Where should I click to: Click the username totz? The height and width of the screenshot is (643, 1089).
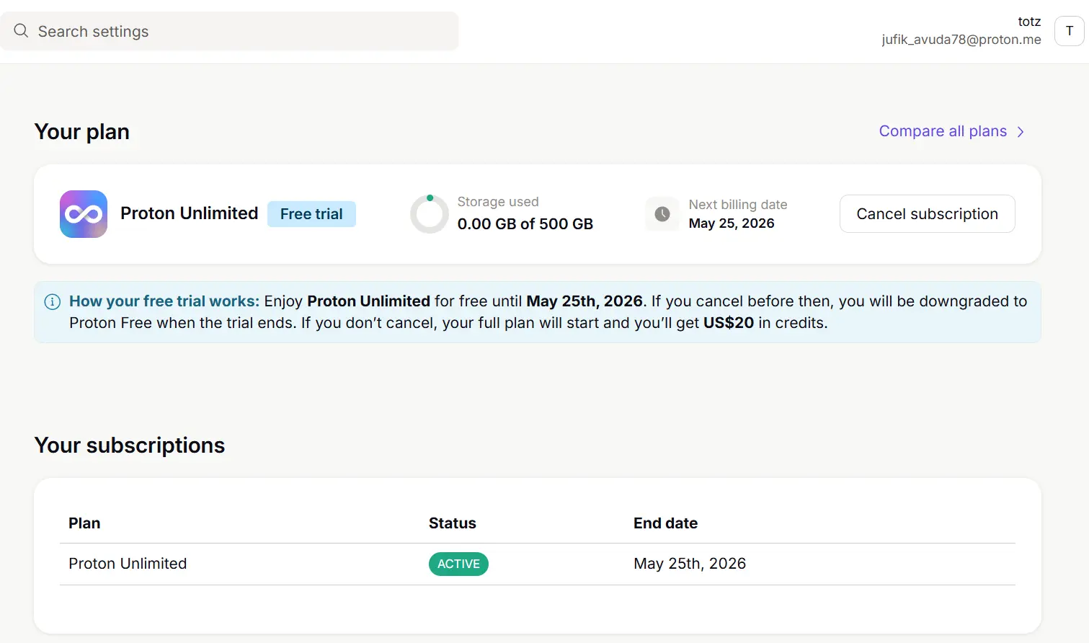(1029, 22)
